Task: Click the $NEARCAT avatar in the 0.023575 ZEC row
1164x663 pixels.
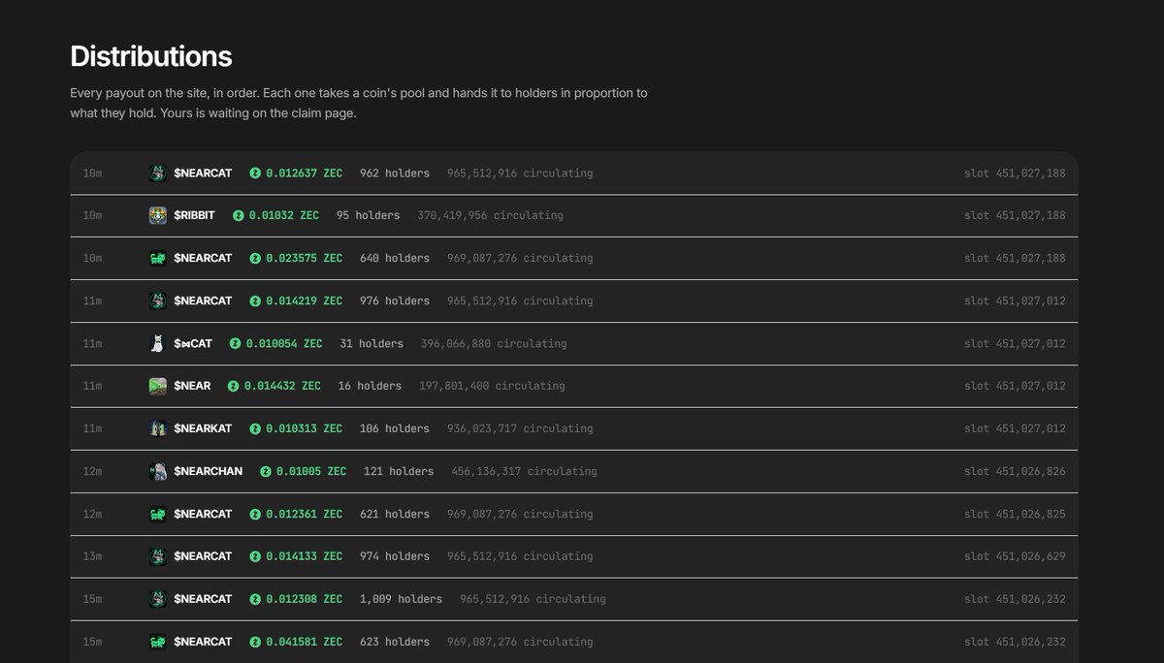Action: click(158, 259)
